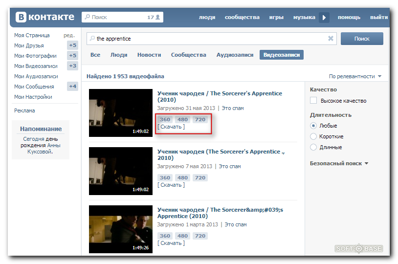Open Мои Видеозаписи in sidebar

coord(36,66)
